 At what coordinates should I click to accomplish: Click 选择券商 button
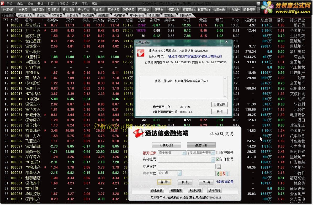pos(214,190)
